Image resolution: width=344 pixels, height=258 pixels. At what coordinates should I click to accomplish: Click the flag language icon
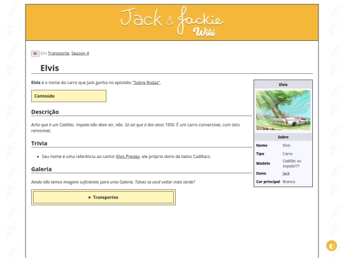pos(35,54)
